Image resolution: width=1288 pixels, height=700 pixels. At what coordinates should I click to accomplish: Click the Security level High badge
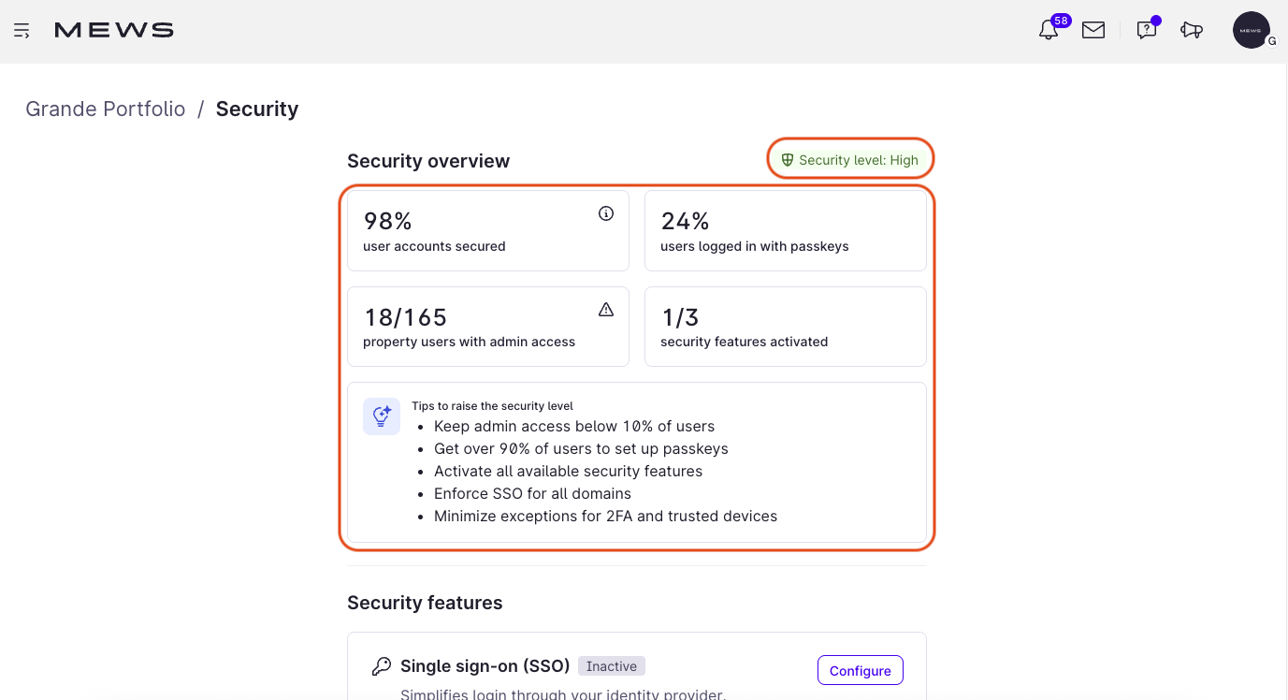(x=849, y=158)
